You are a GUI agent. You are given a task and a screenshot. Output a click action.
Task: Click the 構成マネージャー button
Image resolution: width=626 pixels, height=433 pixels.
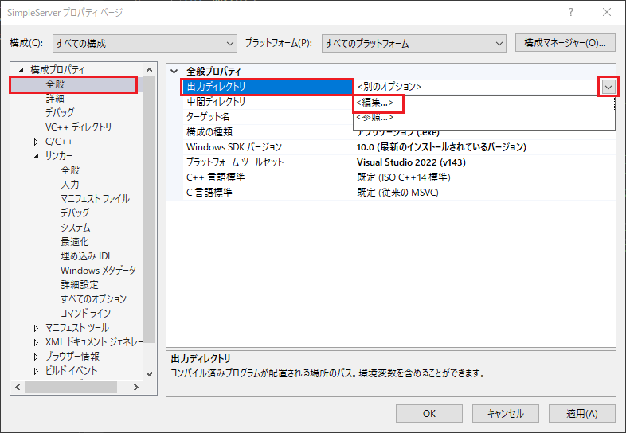point(565,43)
